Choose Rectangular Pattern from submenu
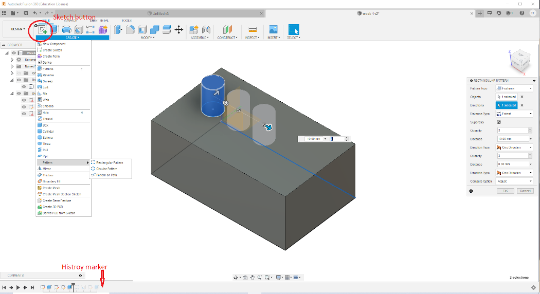The image size is (540, 294). coord(110,162)
